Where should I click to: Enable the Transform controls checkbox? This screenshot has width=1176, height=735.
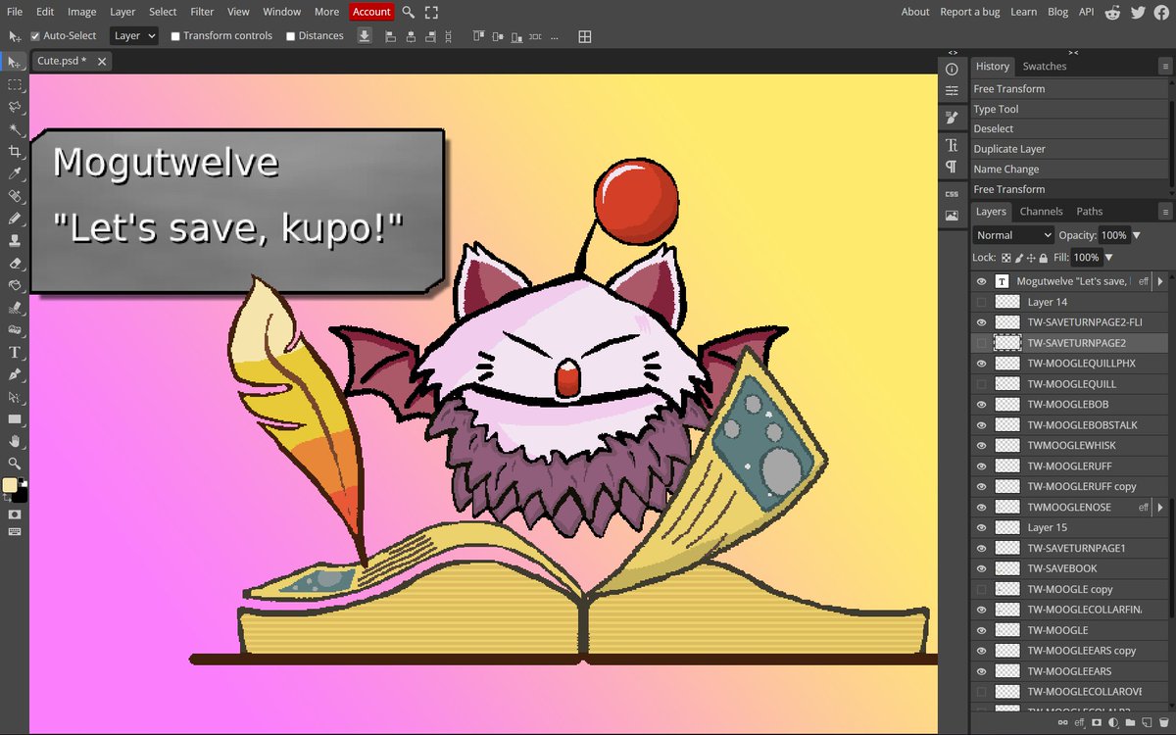tap(175, 36)
